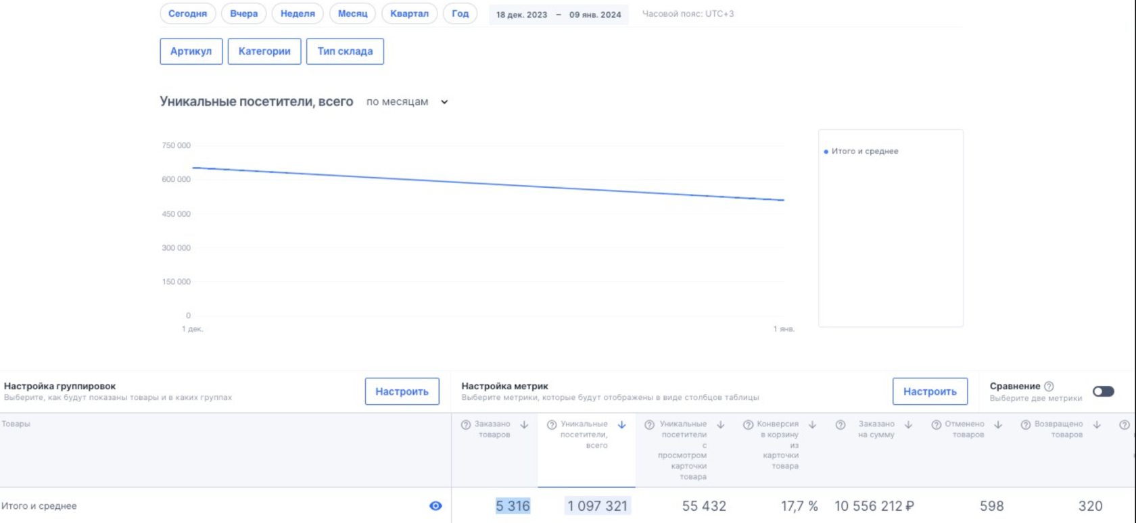This screenshot has width=1136, height=523.
Task: Open the Сравнение help tooltip icon
Action: pyautogui.click(x=1049, y=387)
